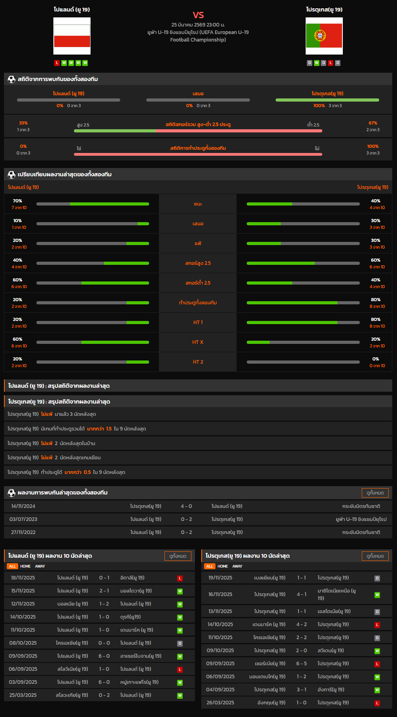Click the W result badge for 16/11/2025 Portugal match
This screenshot has width=397, height=717.
[377, 595]
